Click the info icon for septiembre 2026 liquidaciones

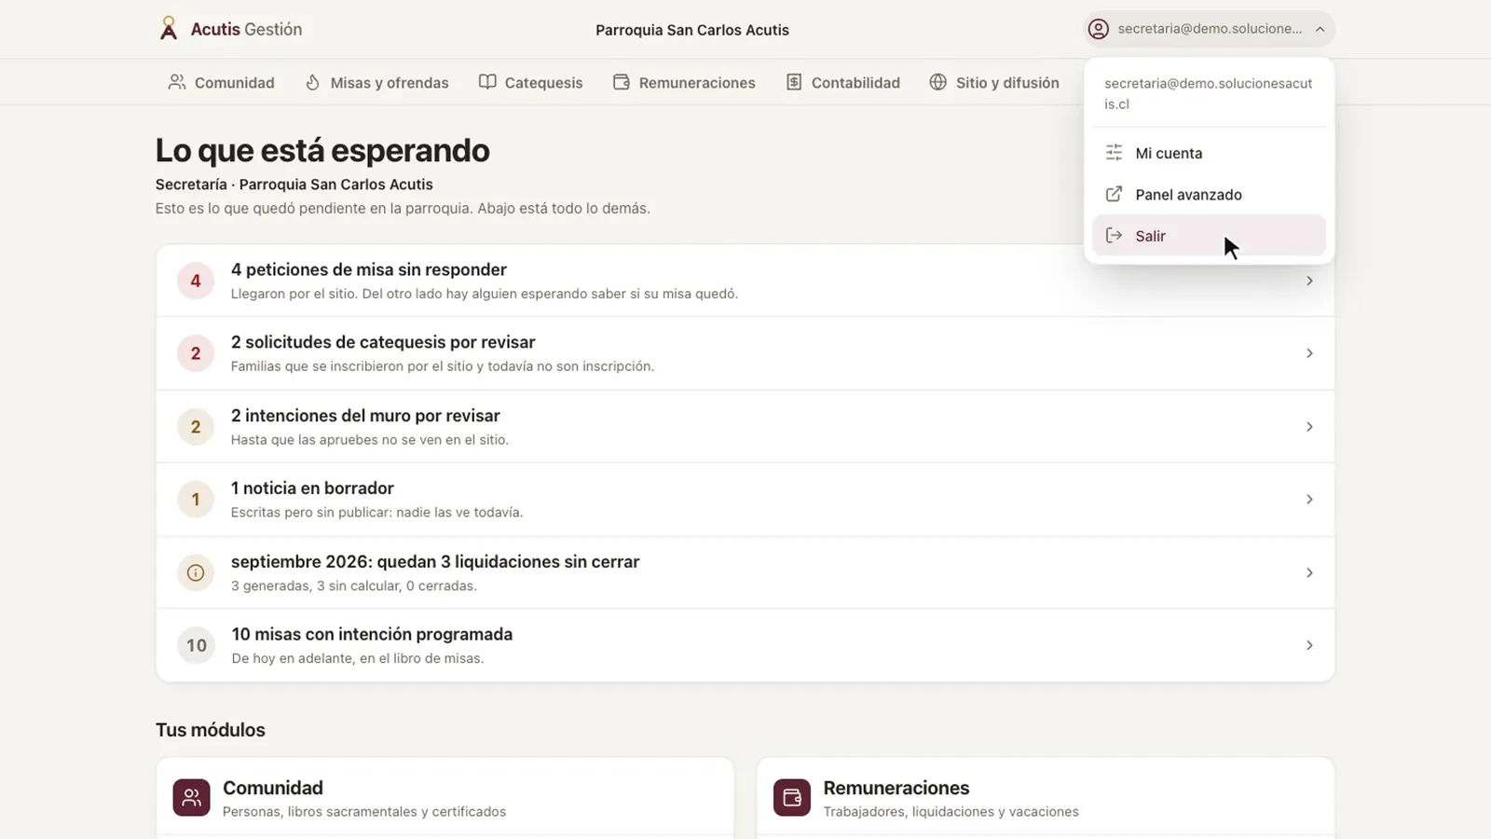pyautogui.click(x=196, y=572)
